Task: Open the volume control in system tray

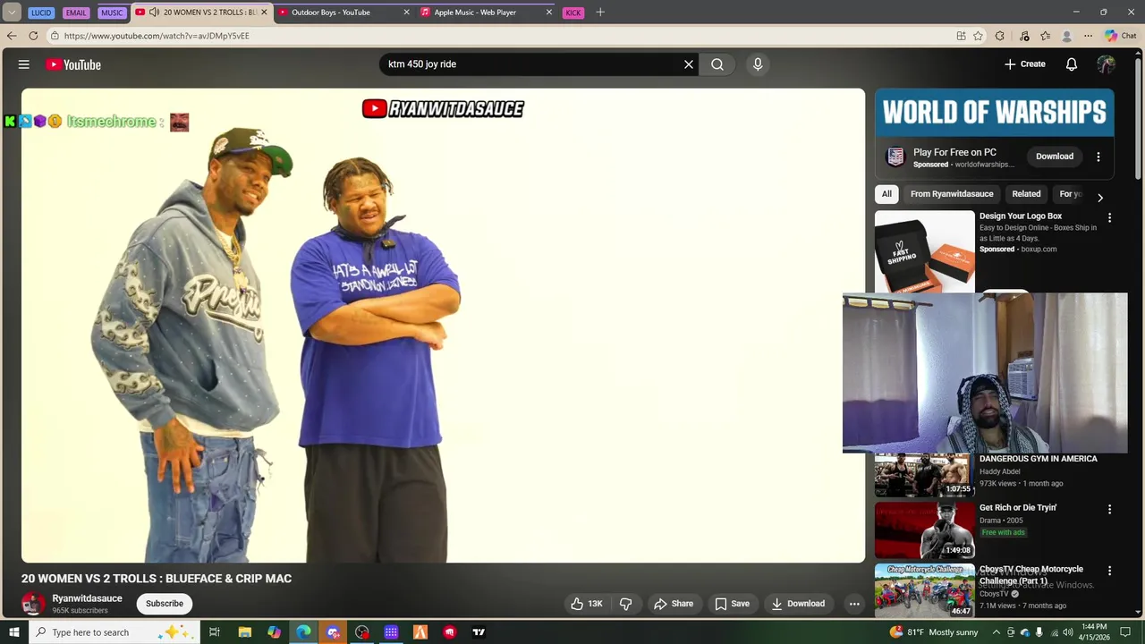Action: pyautogui.click(x=1068, y=632)
